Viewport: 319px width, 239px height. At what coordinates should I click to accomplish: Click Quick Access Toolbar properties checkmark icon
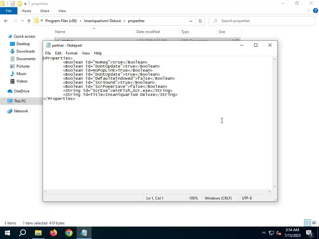click(12, 4)
